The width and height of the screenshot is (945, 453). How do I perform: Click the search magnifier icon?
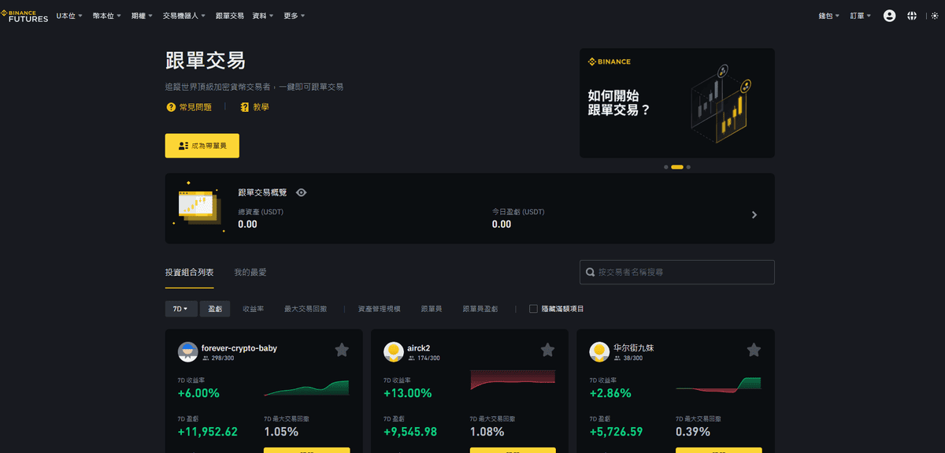[591, 273]
